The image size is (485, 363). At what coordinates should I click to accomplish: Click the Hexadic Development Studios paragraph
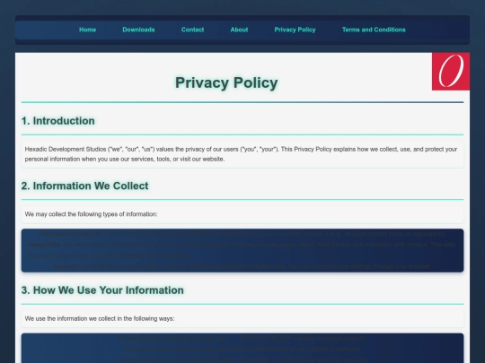point(242,154)
